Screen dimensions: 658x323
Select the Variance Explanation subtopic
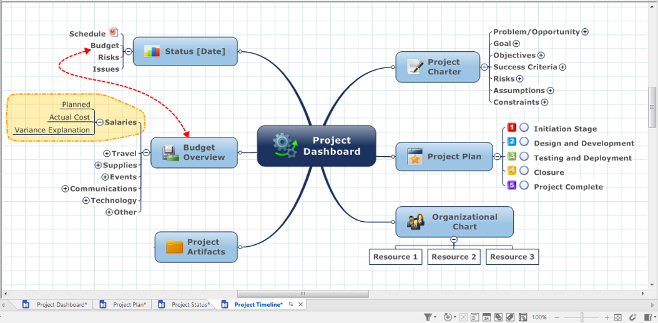tap(52, 130)
